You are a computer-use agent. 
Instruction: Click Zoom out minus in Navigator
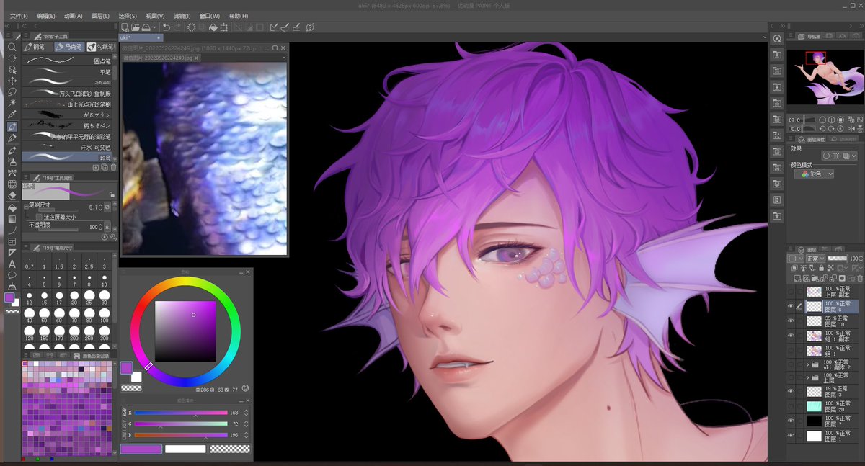822,120
